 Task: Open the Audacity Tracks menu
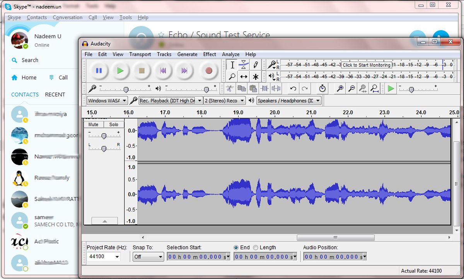point(164,54)
